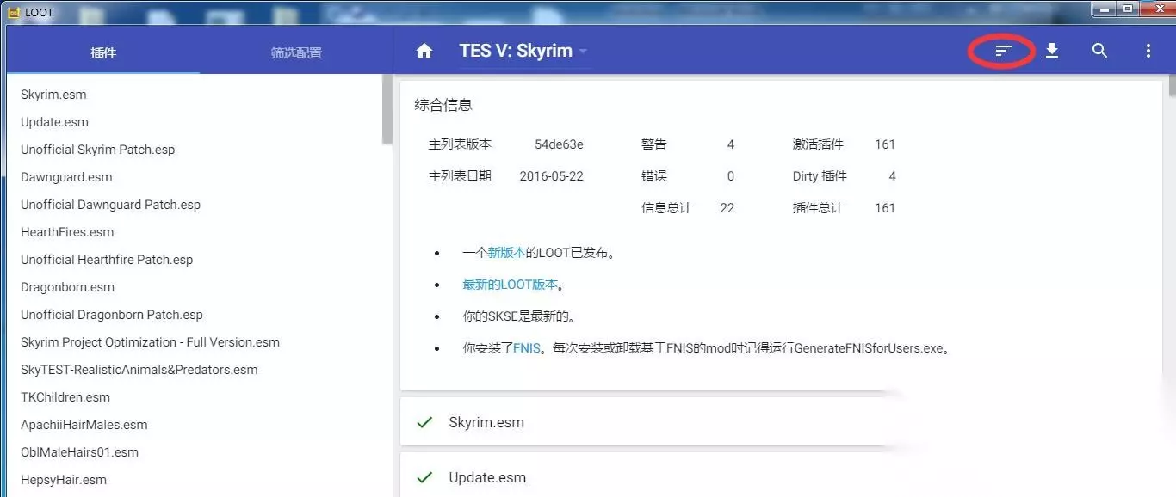Click the green checkmark beside Skyrim.esm card
The image size is (1176, 497).
point(424,422)
